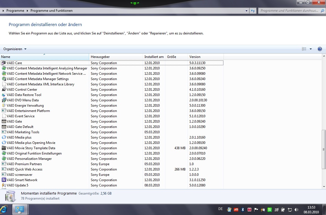Screen dimensions: 326x215
Task: Go to Programme in the breadcrumb
Action: pyautogui.click(x=15, y=11)
